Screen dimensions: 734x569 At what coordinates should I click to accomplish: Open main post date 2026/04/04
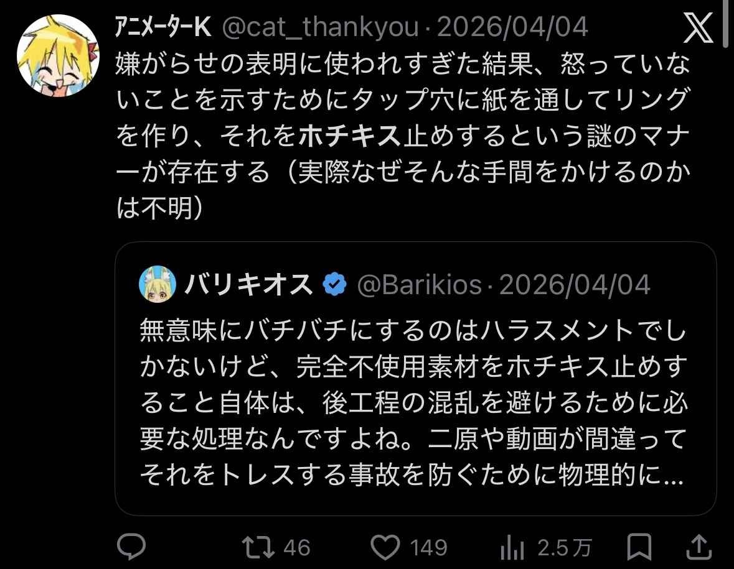tap(512, 29)
